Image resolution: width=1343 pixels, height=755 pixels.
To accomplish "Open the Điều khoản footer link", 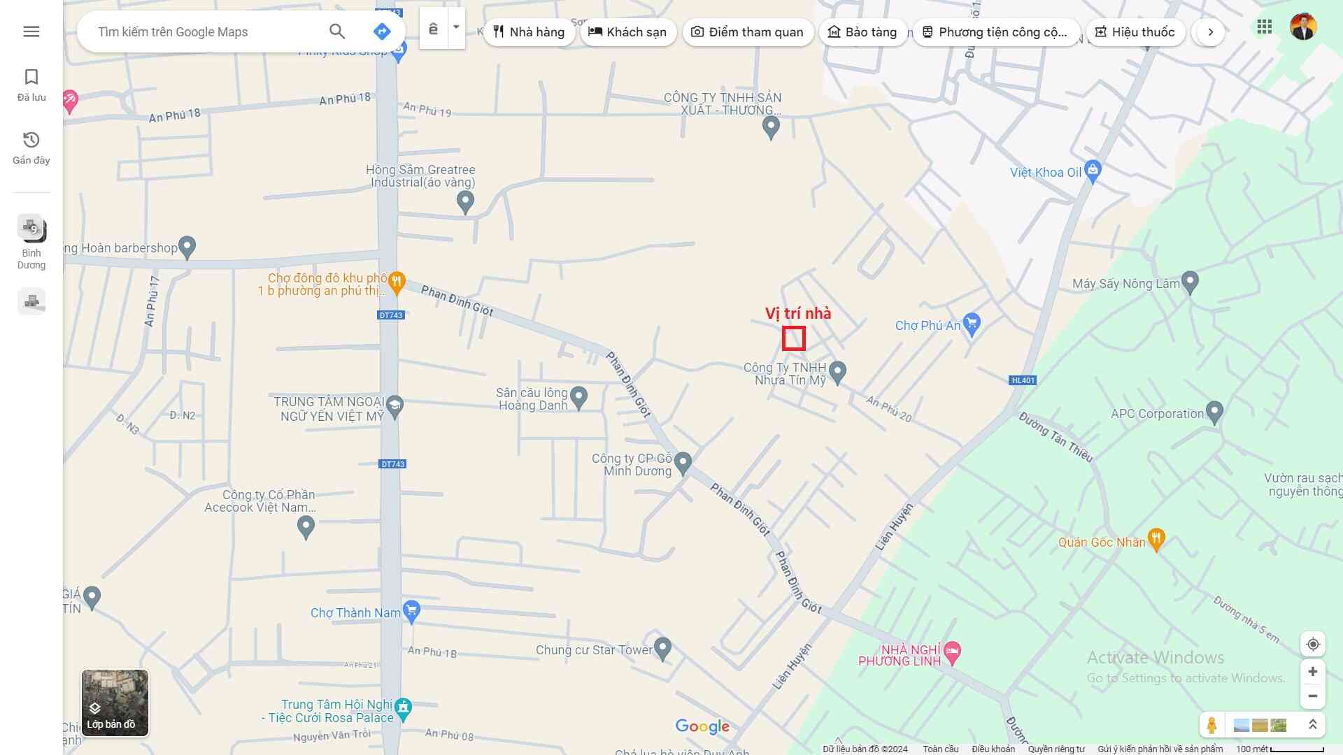I will [x=993, y=749].
